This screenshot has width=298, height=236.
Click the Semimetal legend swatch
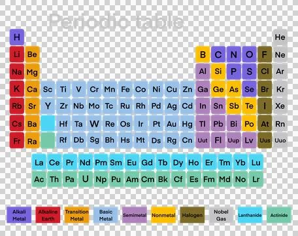pos(135,215)
